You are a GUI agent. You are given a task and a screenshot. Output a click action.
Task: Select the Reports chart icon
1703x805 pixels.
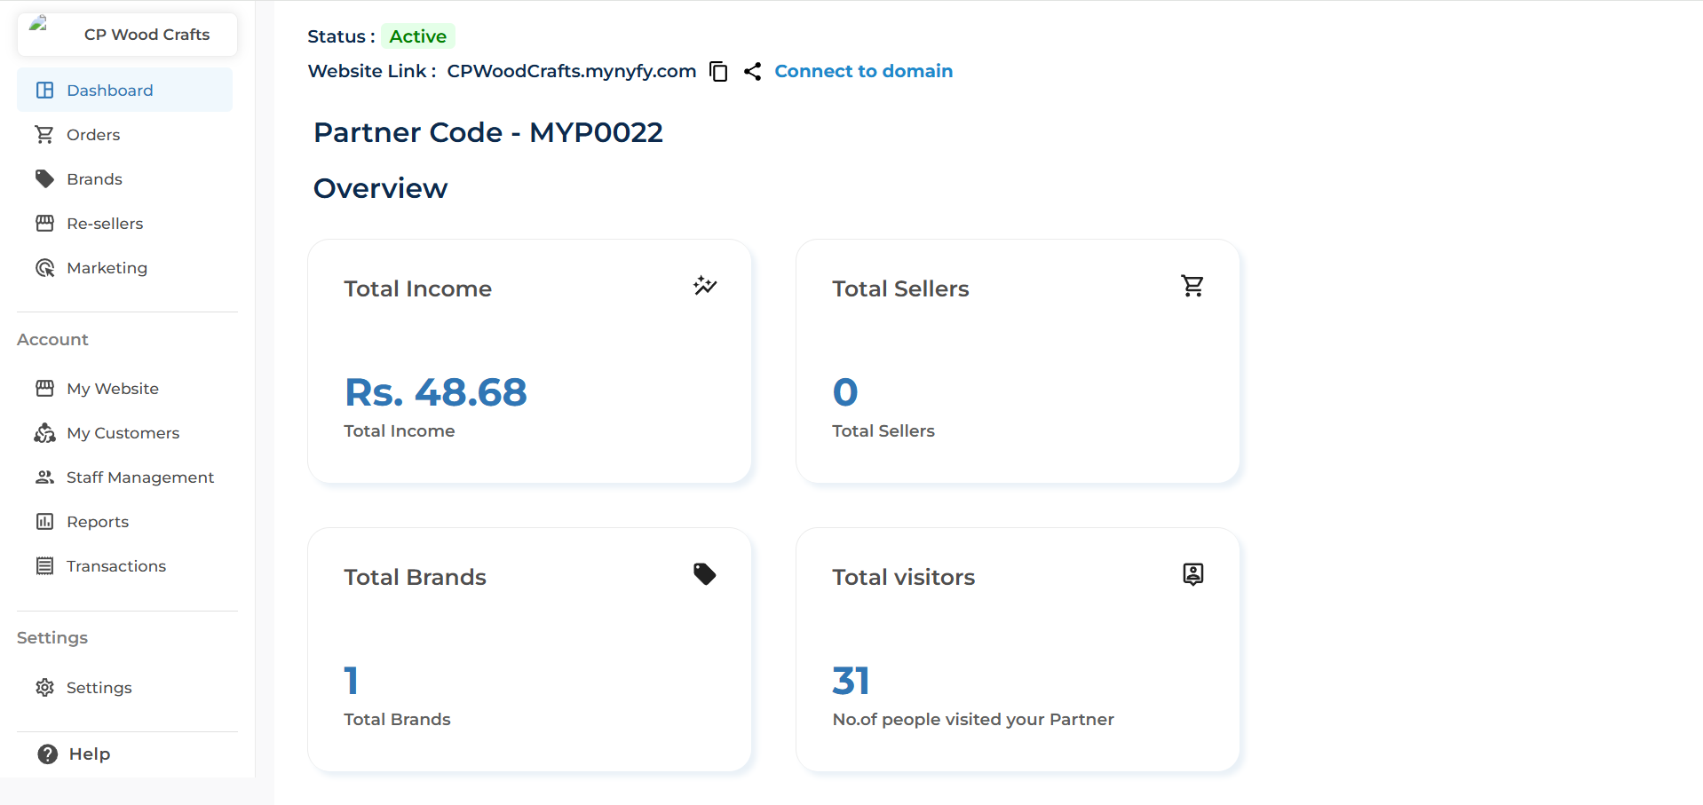[x=44, y=521]
